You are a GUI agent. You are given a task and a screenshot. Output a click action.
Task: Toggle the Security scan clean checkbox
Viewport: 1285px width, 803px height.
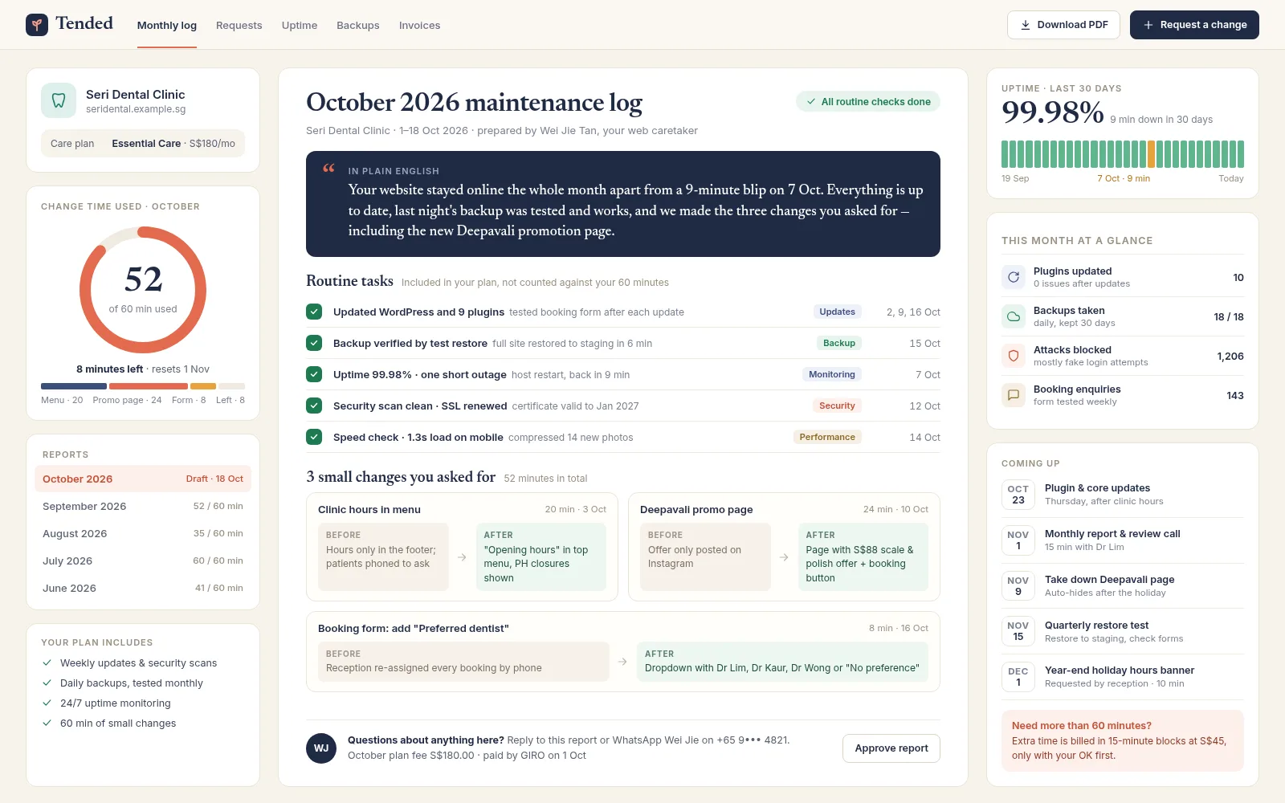[x=314, y=406]
